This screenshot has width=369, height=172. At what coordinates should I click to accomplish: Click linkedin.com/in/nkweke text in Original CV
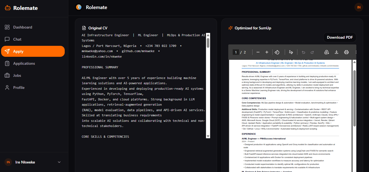point(102,57)
